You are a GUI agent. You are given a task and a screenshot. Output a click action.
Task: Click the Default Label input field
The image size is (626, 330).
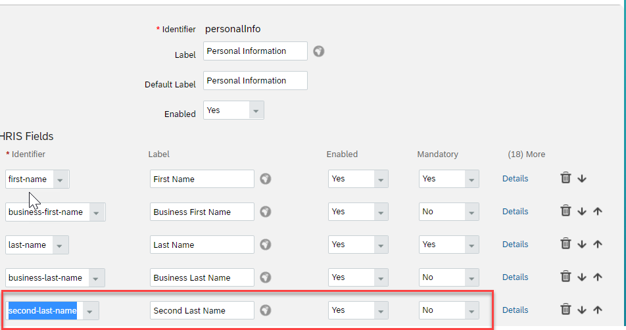[x=255, y=81]
